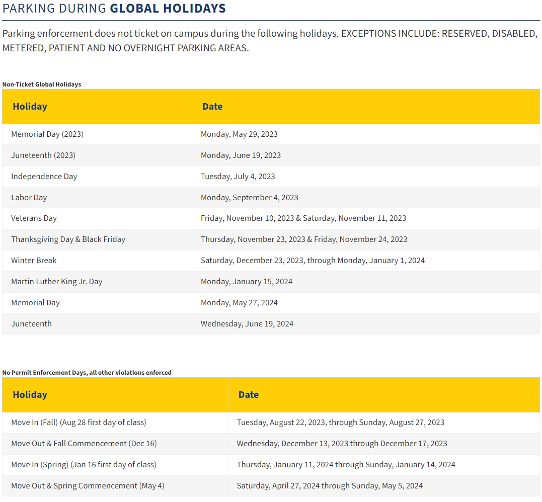Click the Date header in second table
Screen dimensions: 542x502
249,395
